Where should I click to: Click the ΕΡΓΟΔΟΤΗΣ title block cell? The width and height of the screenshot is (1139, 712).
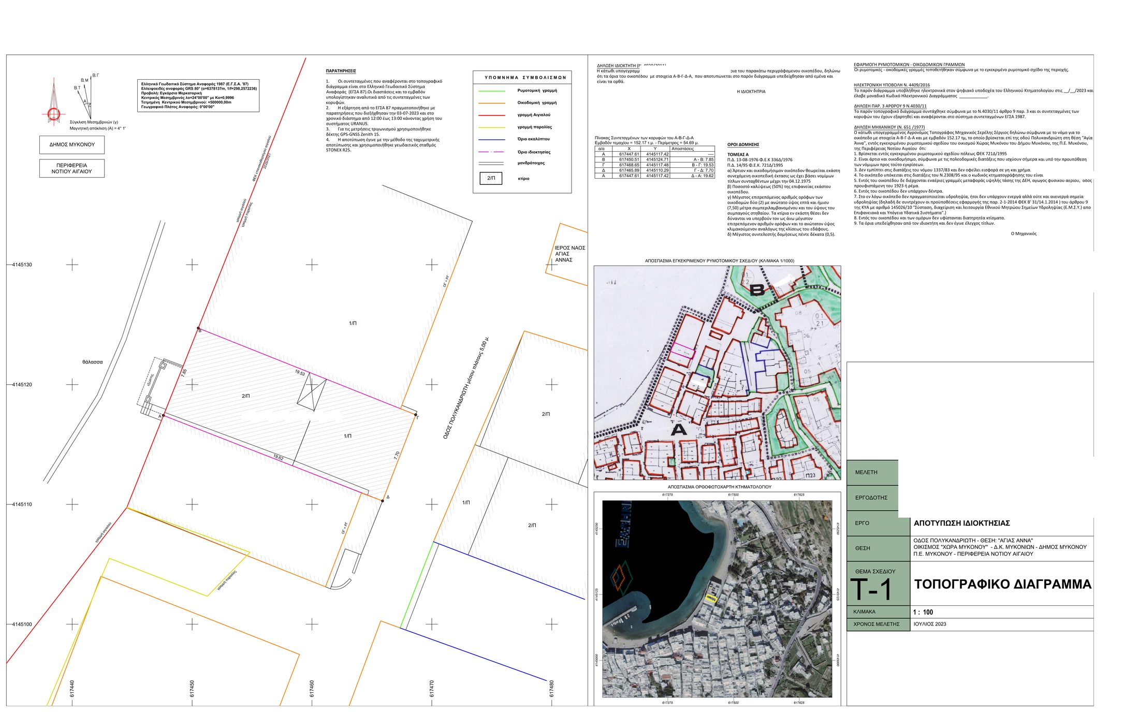(872, 498)
